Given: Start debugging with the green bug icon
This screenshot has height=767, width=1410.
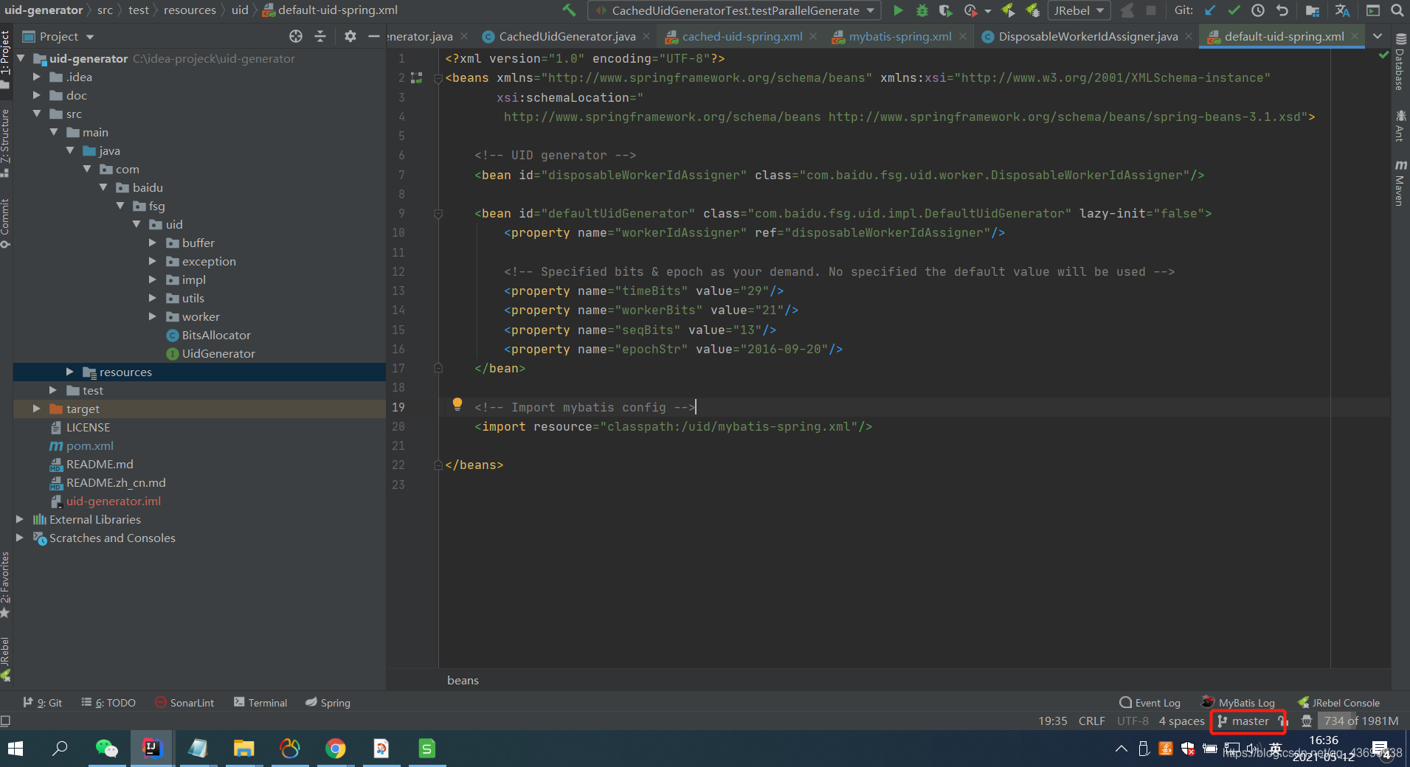Looking at the screenshot, I should click(x=922, y=10).
